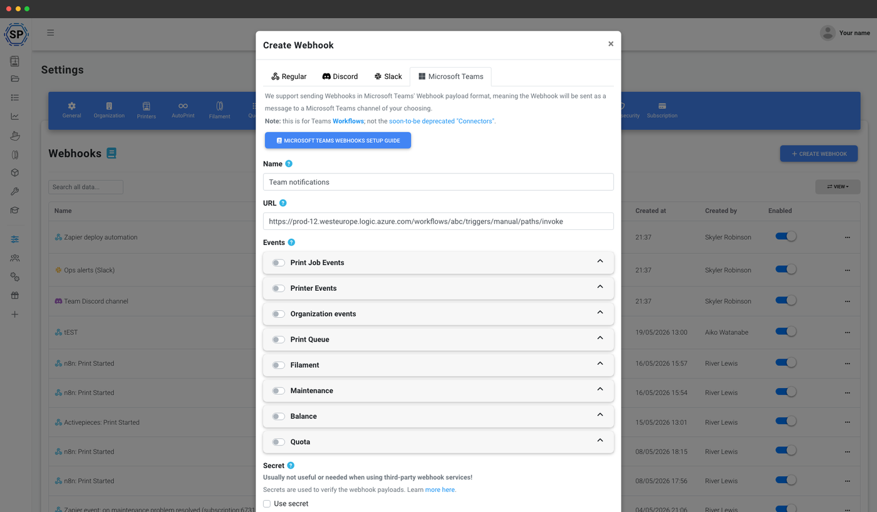
Task: Open the settings sliders sidebar icon
Action: click(15, 239)
